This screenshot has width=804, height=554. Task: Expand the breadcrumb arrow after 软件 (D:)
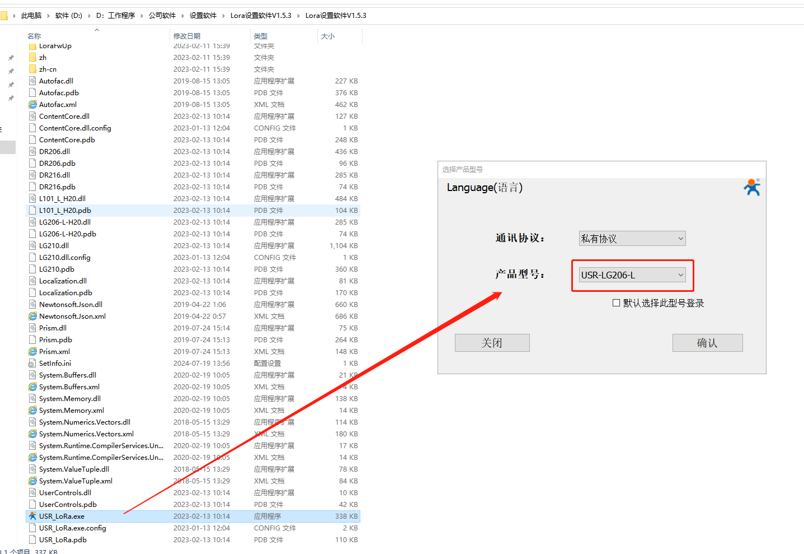(x=88, y=16)
